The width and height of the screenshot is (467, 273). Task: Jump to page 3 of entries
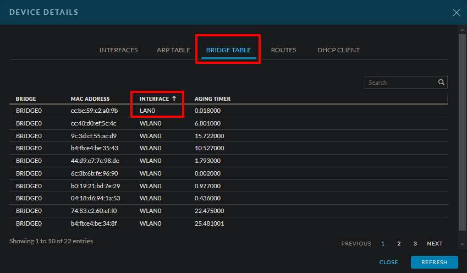click(x=415, y=243)
